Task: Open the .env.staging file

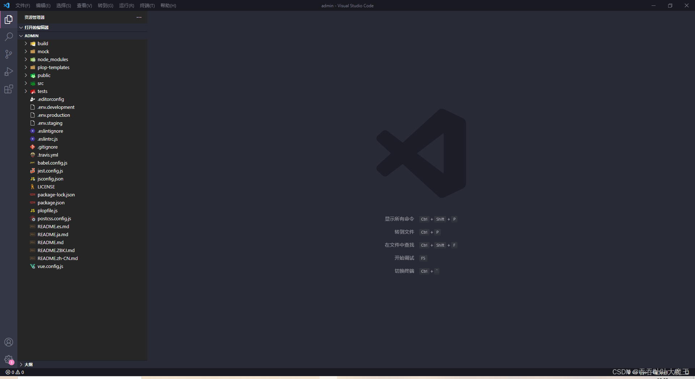Action: [x=82, y=123]
